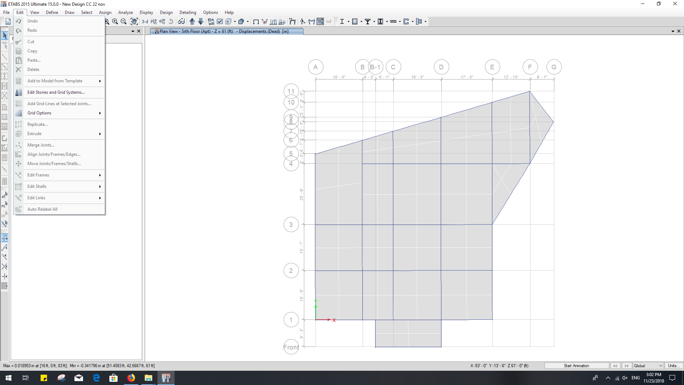Select the Pan hand tool
684x385 pixels.
[134, 21]
